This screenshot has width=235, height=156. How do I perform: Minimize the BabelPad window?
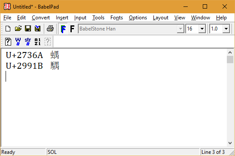coord(186,6)
